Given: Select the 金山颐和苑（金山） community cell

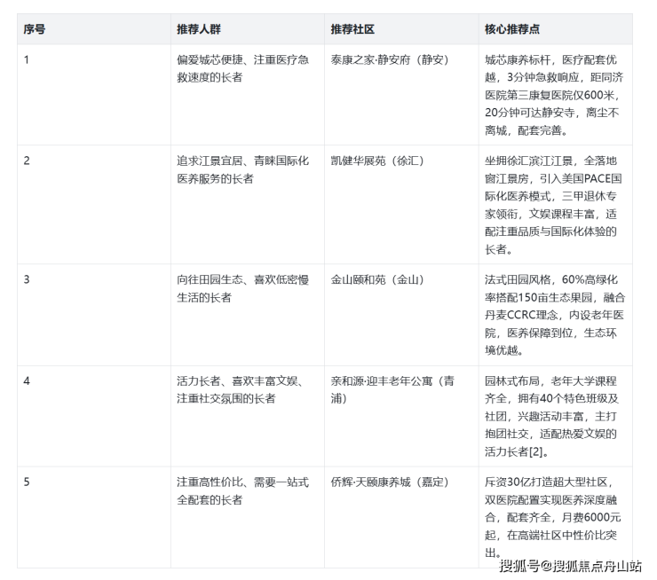Looking at the screenshot, I should (x=377, y=280).
